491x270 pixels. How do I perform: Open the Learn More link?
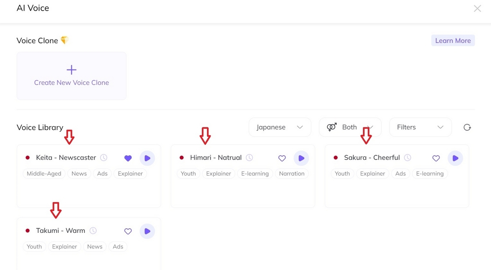[x=453, y=40]
